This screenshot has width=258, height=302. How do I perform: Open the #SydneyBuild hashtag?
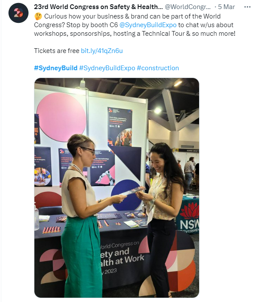coord(56,68)
